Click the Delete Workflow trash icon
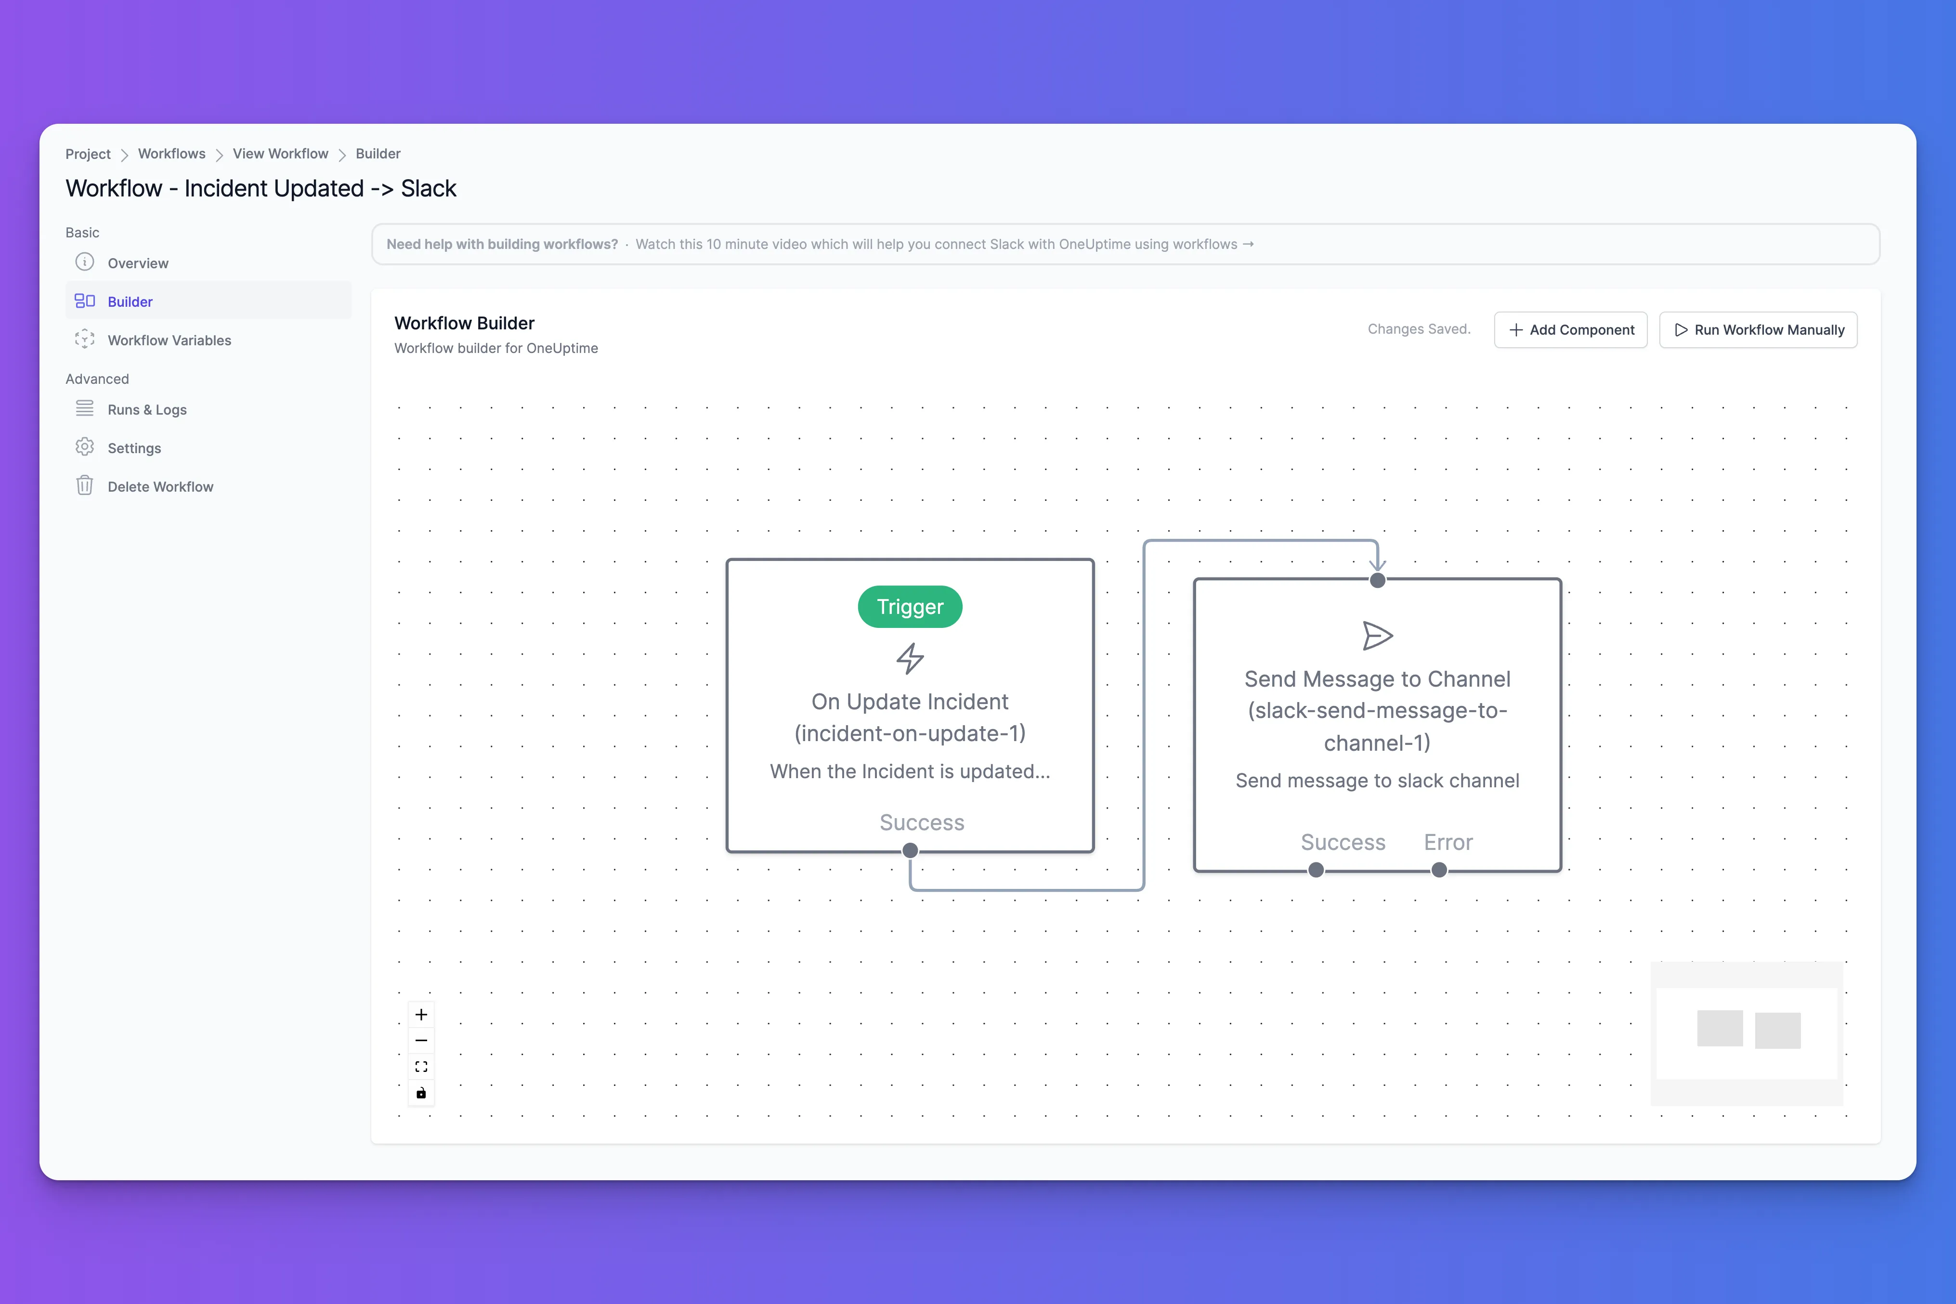This screenshot has height=1304, width=1956. tap(85, 486)
